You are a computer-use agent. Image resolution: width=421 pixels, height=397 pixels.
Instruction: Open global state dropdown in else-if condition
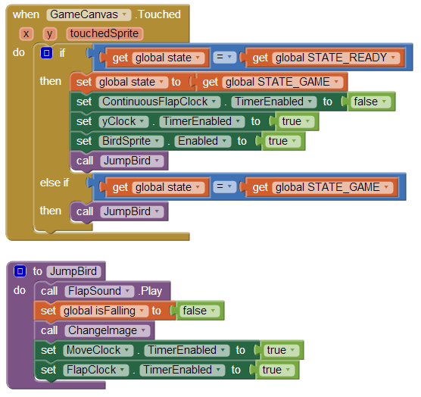pyautogui.click(x=168, y=187)
